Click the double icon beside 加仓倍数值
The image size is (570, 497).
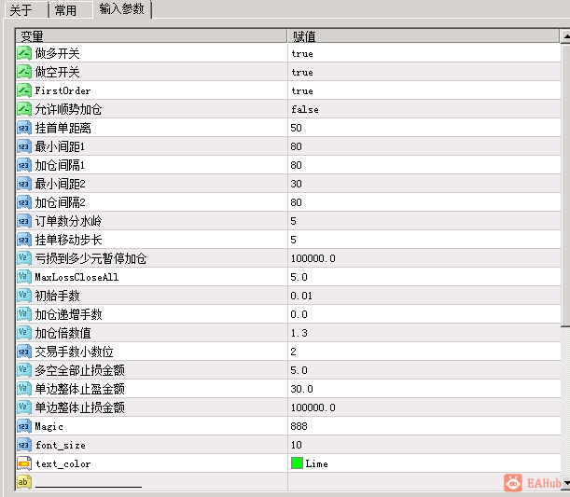tap(24, 333)
